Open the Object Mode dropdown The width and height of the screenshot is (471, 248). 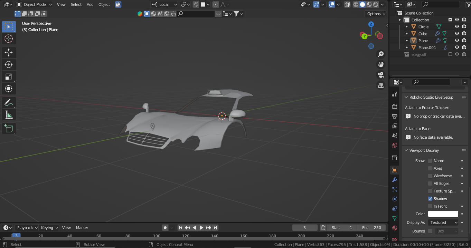(x=34, y=4)
